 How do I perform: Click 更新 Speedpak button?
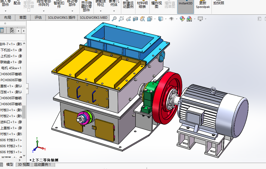point(203,5)
